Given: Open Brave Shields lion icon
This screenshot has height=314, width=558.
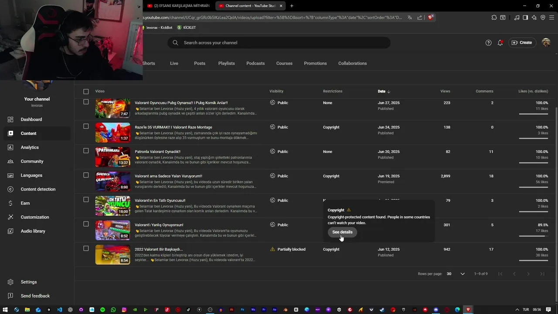Looking at the screenshot, I should [430, 17].
